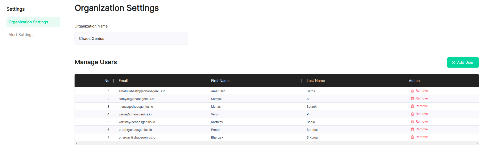Click the trash icon in amatullahsethji's row

tap(412, 91)
